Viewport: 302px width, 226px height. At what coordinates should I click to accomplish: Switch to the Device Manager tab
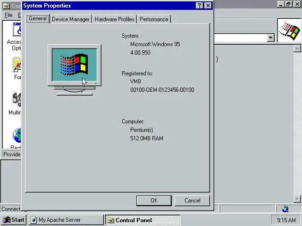pos(71,19)
